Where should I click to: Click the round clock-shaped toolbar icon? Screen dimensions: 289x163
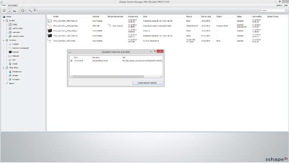coord(4,11)
